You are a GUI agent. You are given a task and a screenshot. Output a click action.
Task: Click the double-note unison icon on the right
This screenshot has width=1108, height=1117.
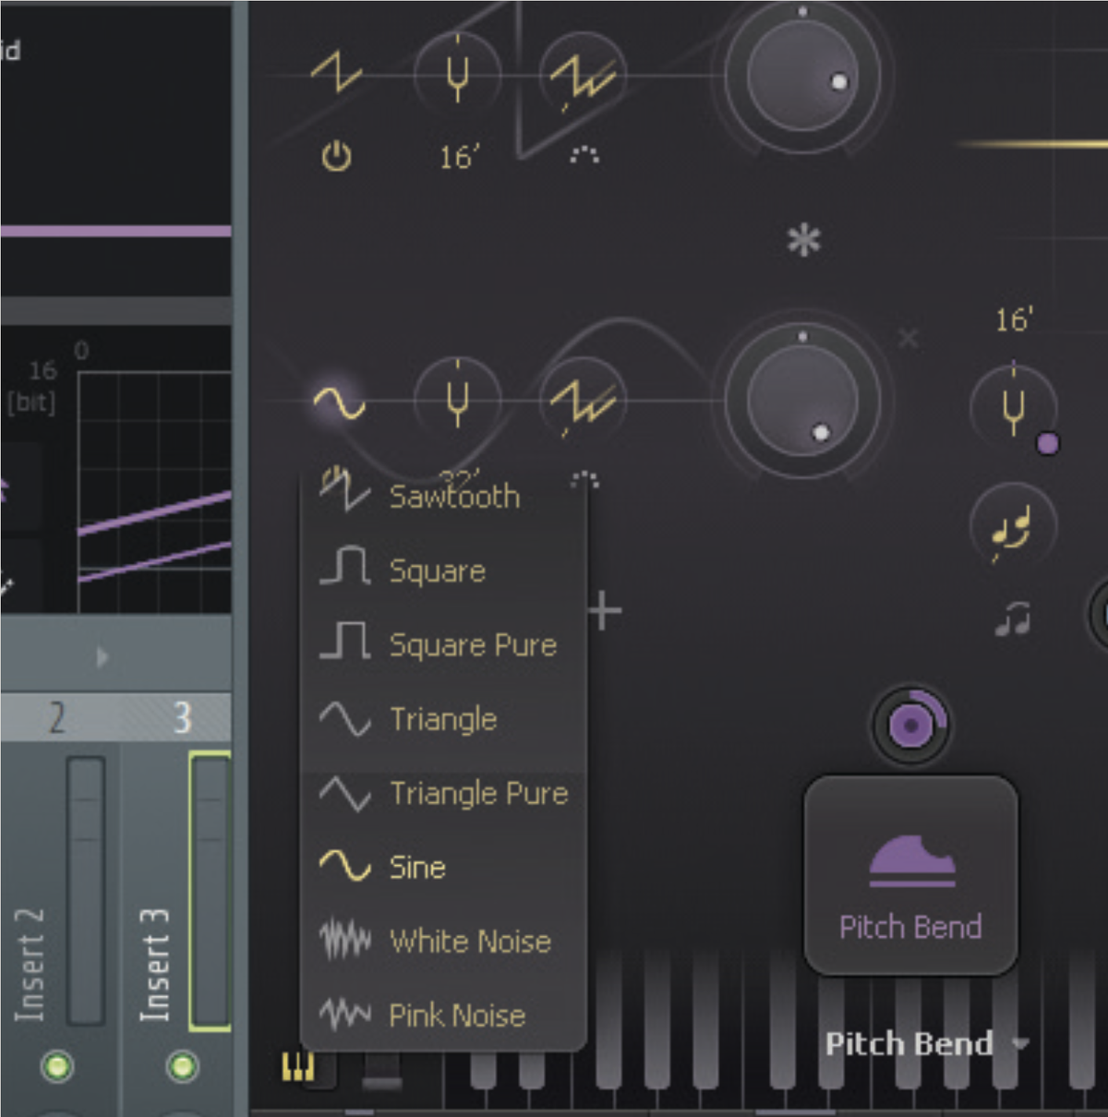tap(1012, 526)
